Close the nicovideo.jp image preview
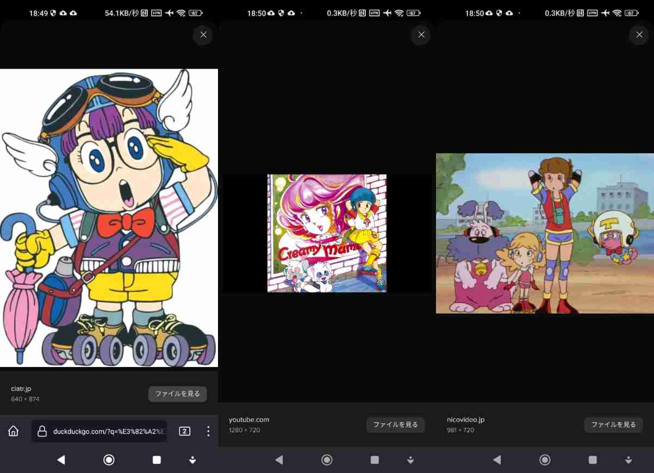Screen dimensions: 654x473 (x=639, y=35)
